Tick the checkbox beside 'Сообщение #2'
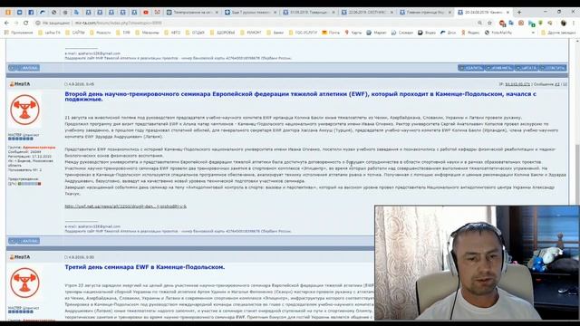580x326 pixels. coord(565,84)
